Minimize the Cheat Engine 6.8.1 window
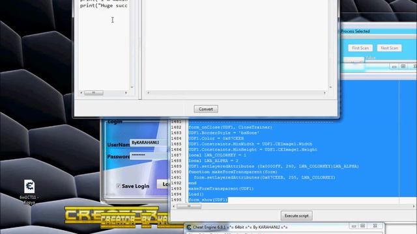This screenshot has height=234, width=417. click(x=354, y=226)
